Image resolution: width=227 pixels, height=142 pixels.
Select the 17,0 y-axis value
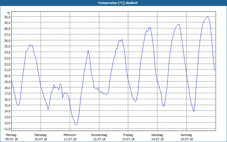pos(7,93)
